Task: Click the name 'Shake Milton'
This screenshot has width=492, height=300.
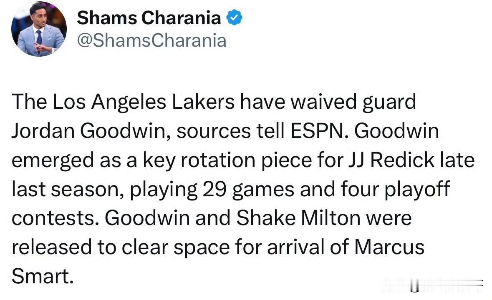Action: tap(298, 218)
